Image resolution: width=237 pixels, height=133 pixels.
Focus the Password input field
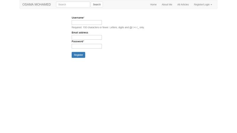(87, 46)
